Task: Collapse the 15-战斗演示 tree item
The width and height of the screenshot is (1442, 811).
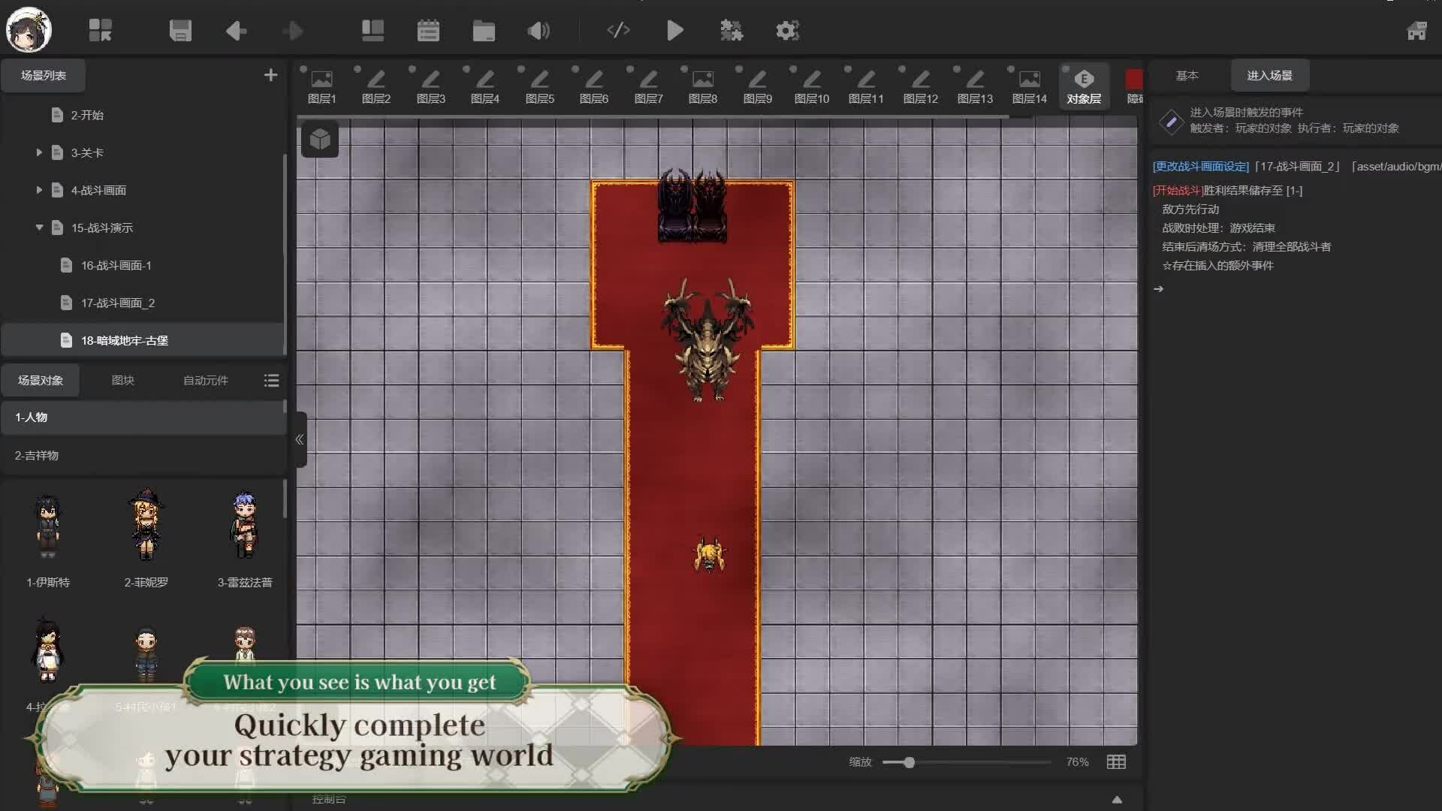Action: coord(39,228)
